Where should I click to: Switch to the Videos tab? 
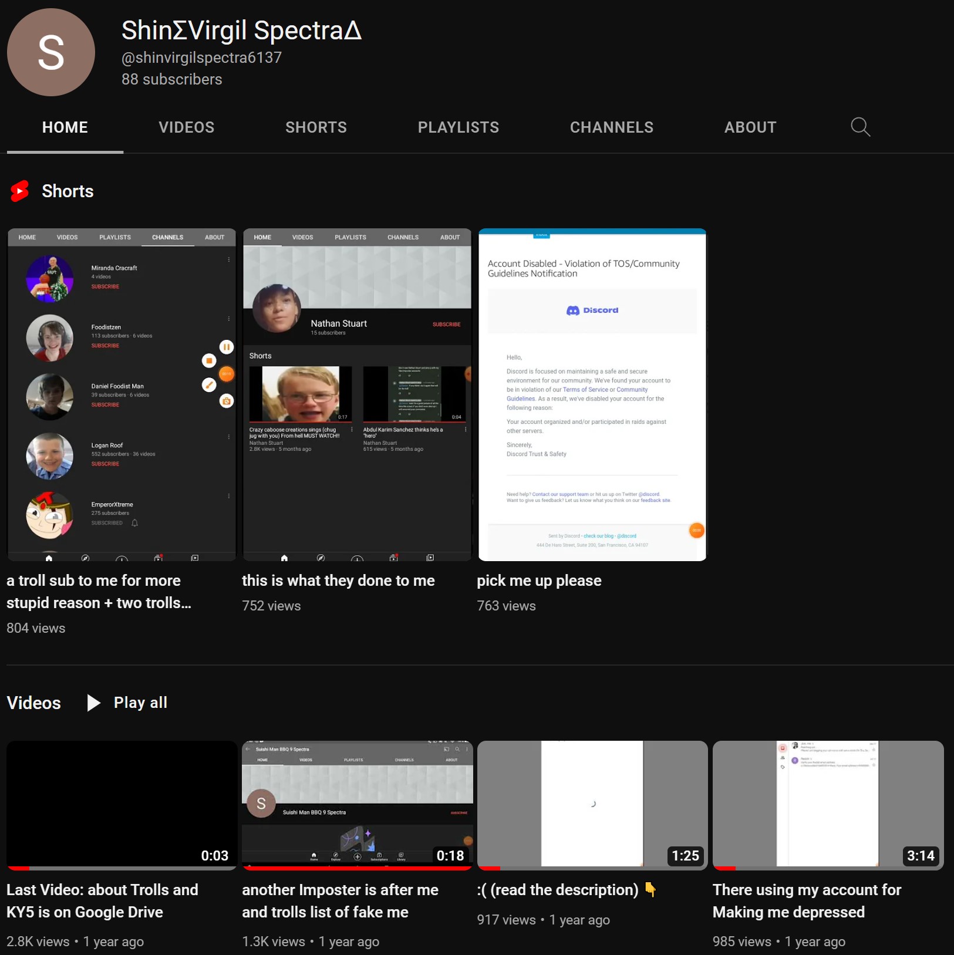click(186, 127)
